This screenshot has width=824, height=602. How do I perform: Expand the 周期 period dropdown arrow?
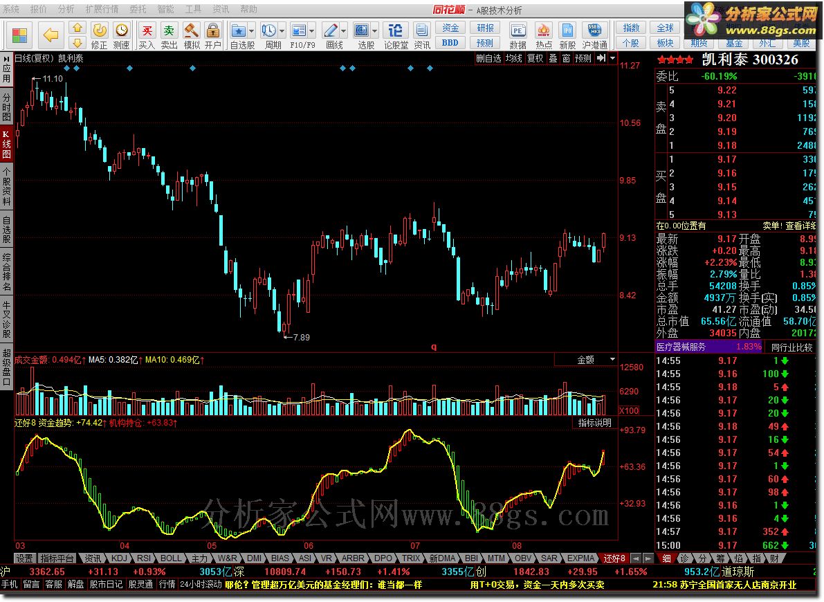pyautogui.click(x=282, y=30)
